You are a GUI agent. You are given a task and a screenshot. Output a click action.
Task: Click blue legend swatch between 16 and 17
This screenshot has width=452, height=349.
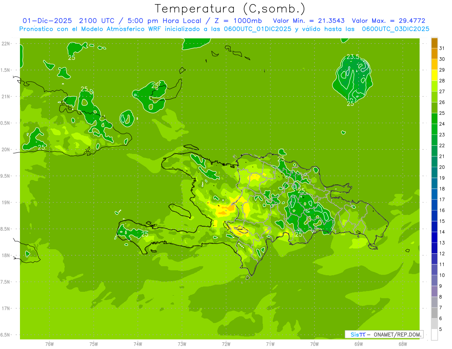click(x=434, y=205)
